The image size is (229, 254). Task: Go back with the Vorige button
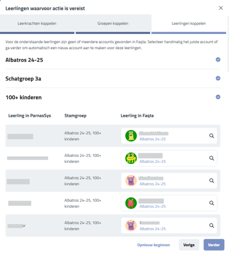point(189,245)
